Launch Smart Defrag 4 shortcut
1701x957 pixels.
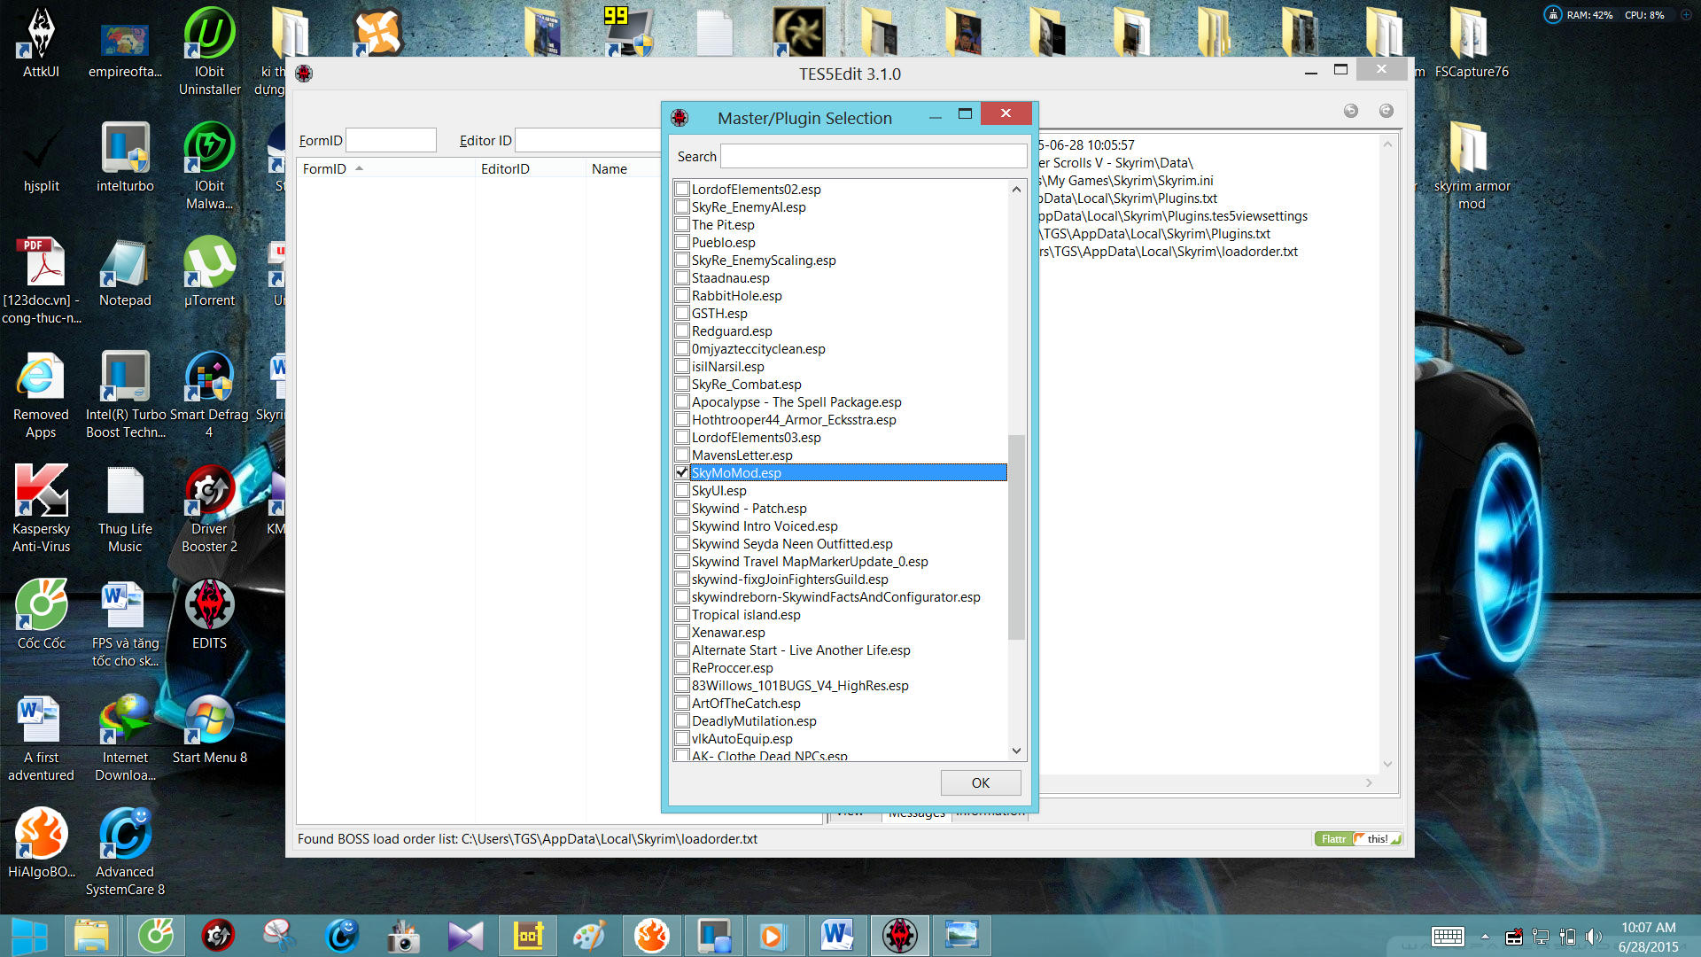[x=209, y=394]
